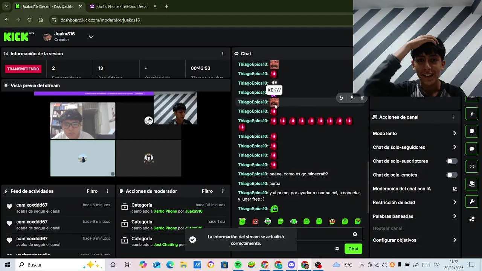Switch to Gartic Phone browser tab

click(122, 6)
